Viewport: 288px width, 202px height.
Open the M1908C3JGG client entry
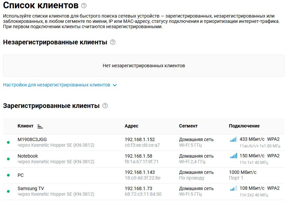point(32,139)
